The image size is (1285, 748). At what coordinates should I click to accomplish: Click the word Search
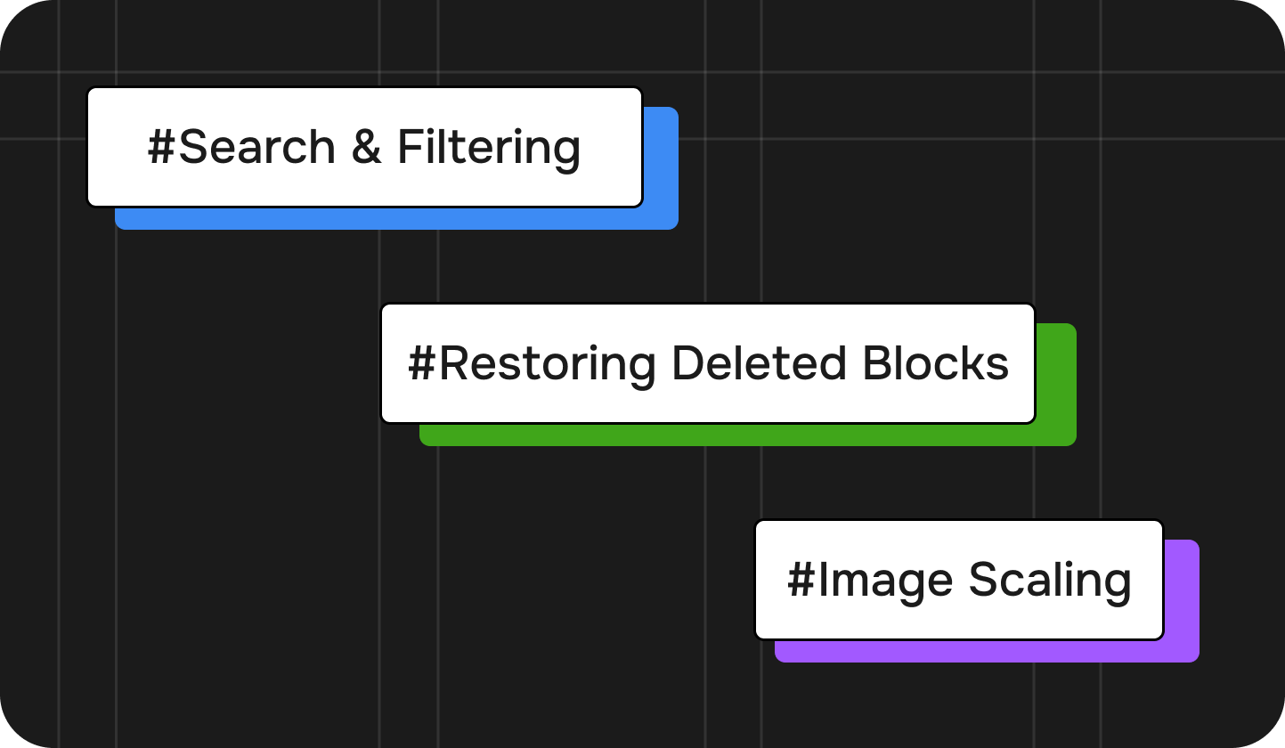(256, 147)
